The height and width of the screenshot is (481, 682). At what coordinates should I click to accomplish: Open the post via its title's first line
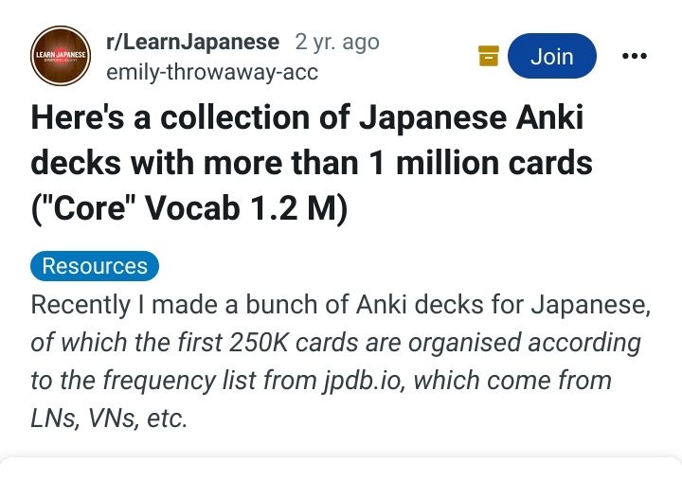pos(307,117)
